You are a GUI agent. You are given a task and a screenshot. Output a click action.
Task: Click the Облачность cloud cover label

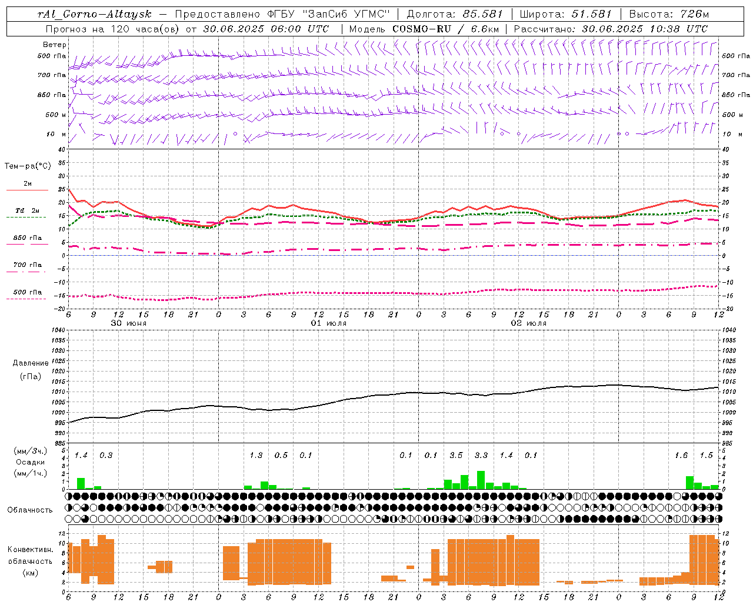coord(30,510)
